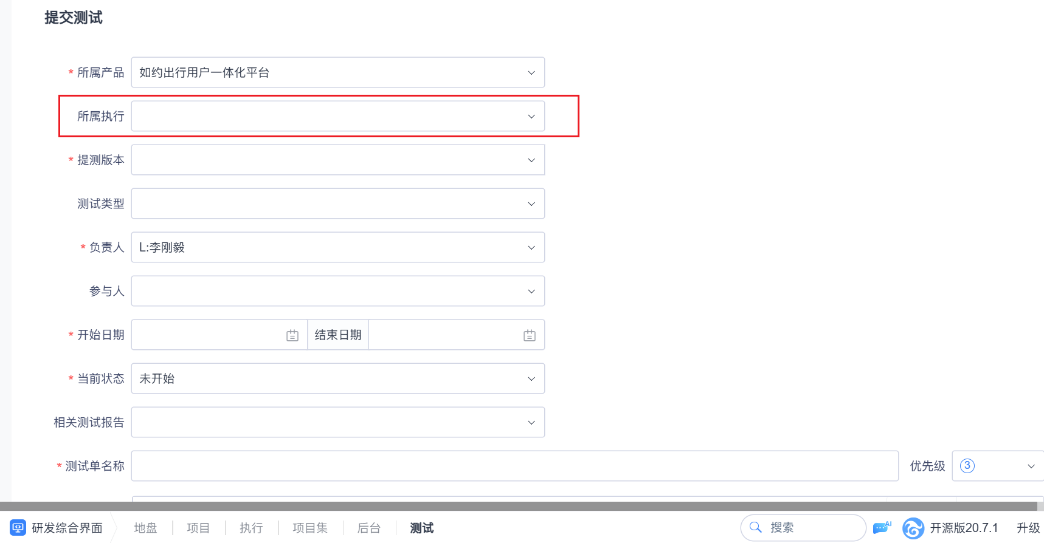Open the 后台 tab
This screenshot has height=543, width=1044.
[369, 528]
